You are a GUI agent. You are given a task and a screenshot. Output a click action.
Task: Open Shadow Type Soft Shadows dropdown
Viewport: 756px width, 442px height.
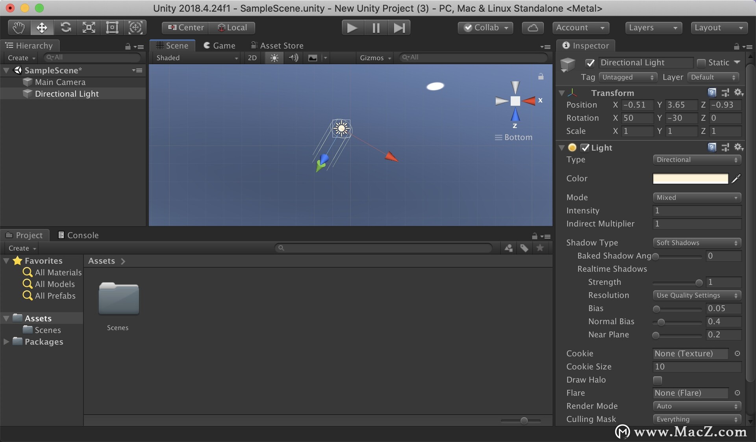point(697,243)
